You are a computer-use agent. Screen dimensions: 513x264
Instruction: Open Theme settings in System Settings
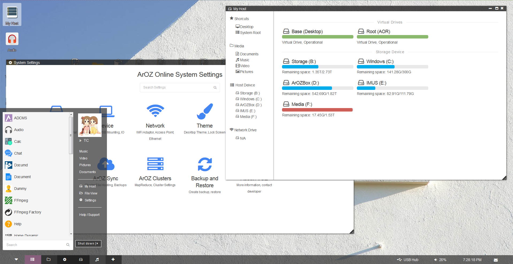point(205,119)
